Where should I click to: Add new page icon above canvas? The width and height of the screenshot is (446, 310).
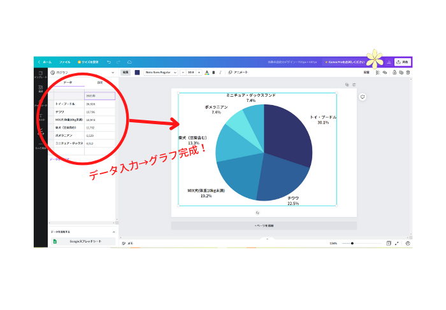(x=354, y=85)
